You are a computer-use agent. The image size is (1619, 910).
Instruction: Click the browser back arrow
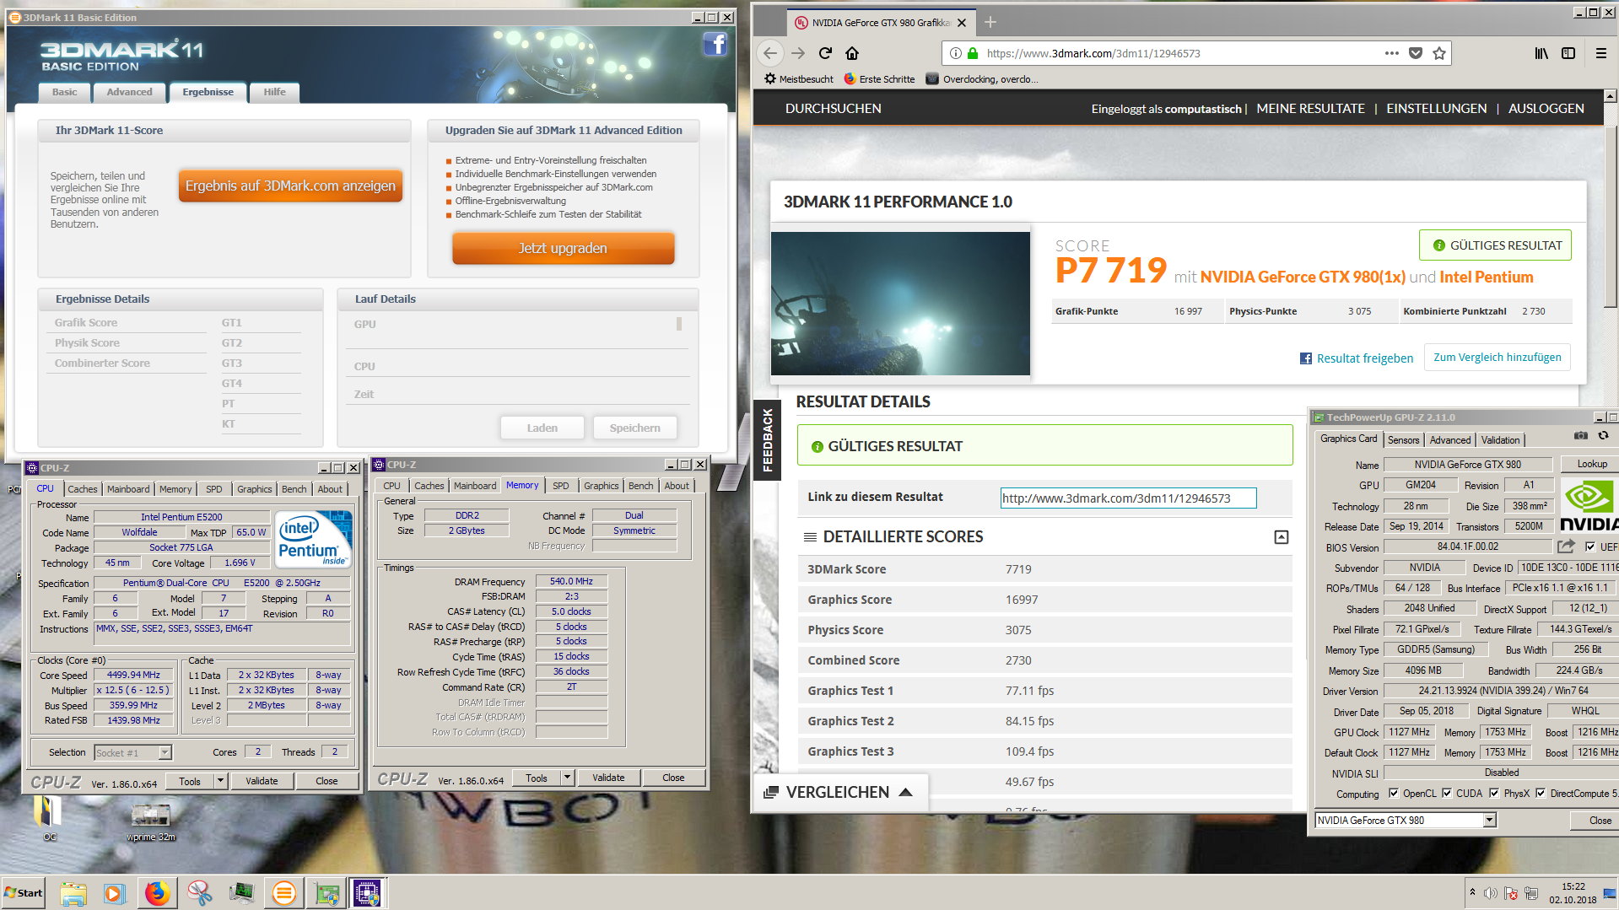pos(769,53)
